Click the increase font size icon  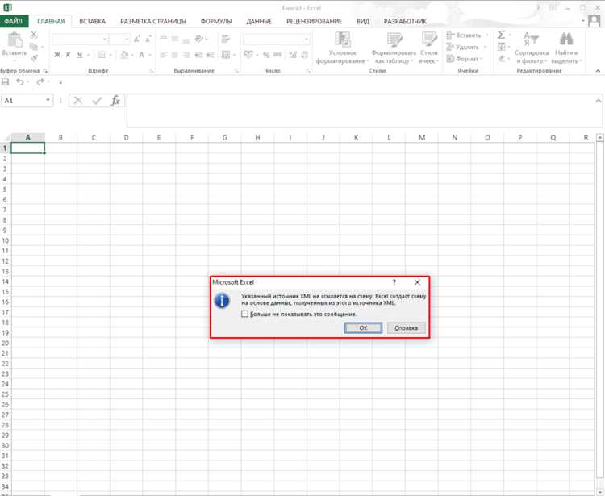tap(137, 40)
